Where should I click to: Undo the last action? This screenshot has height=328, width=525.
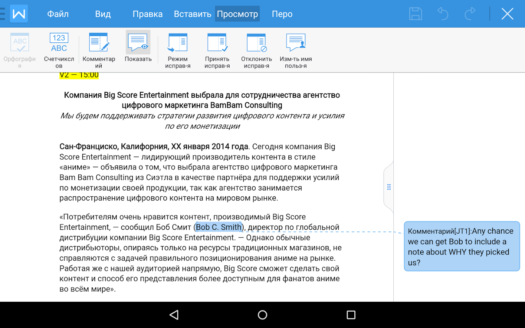(443, 14)
